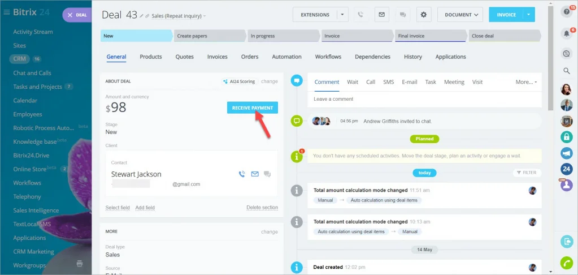Viewport: 578px width, 275px height.
Task: Click the green chat icon in timeline
Action: 297,121
